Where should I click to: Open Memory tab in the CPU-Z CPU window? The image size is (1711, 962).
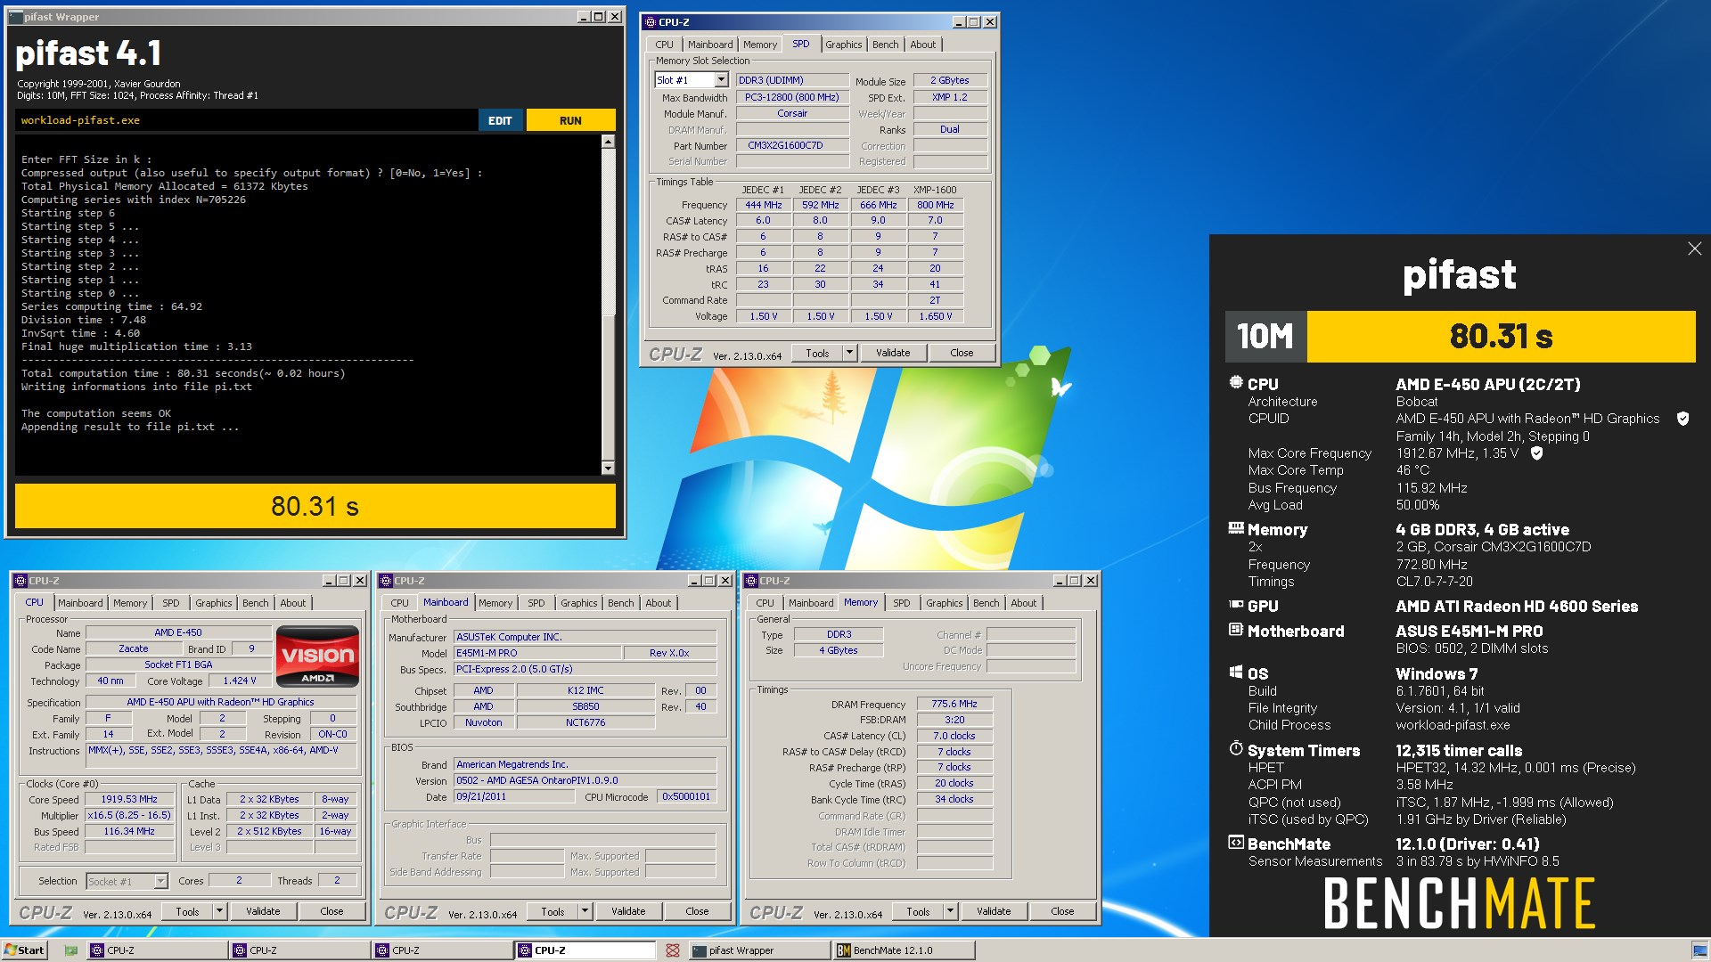click(x=130, y=603)
